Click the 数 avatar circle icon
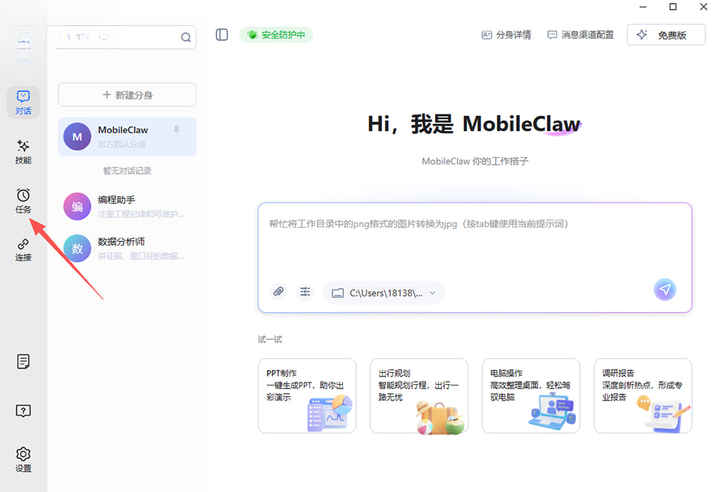 tap(77, 249)
